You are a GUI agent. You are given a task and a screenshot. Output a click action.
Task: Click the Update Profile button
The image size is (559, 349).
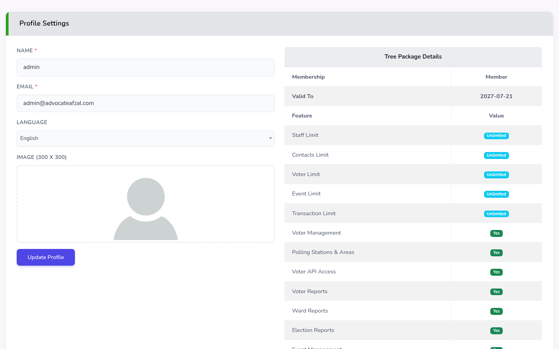(46, 257)
